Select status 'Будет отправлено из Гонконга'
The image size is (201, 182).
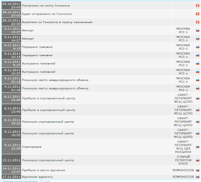pos(47,14)
